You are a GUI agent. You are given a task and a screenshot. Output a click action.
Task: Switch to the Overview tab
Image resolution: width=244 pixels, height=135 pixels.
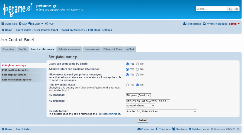tap(8, 49)
